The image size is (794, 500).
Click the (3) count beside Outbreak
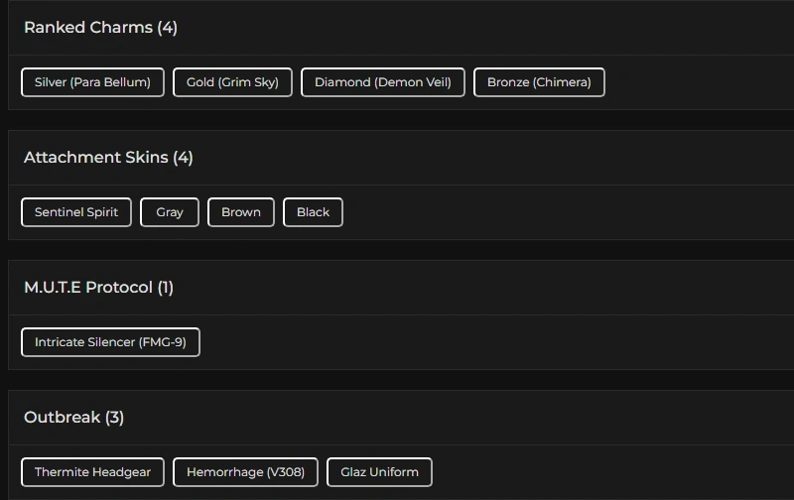pos(114,418)
